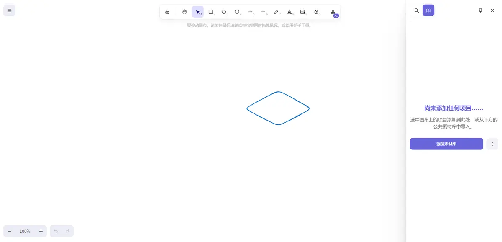This screenshot has height=242, width=502.
Task: Zoom in with the plus control
Action: [41, 231]
